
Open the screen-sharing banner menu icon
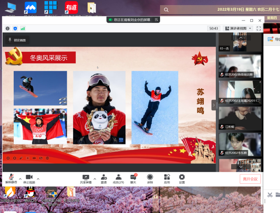click(x=157, y=20)
